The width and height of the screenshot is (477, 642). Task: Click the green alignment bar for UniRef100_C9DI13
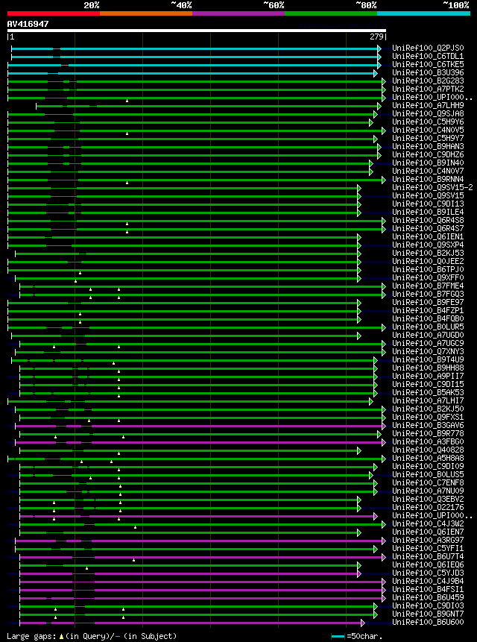(x=183, y=204)
